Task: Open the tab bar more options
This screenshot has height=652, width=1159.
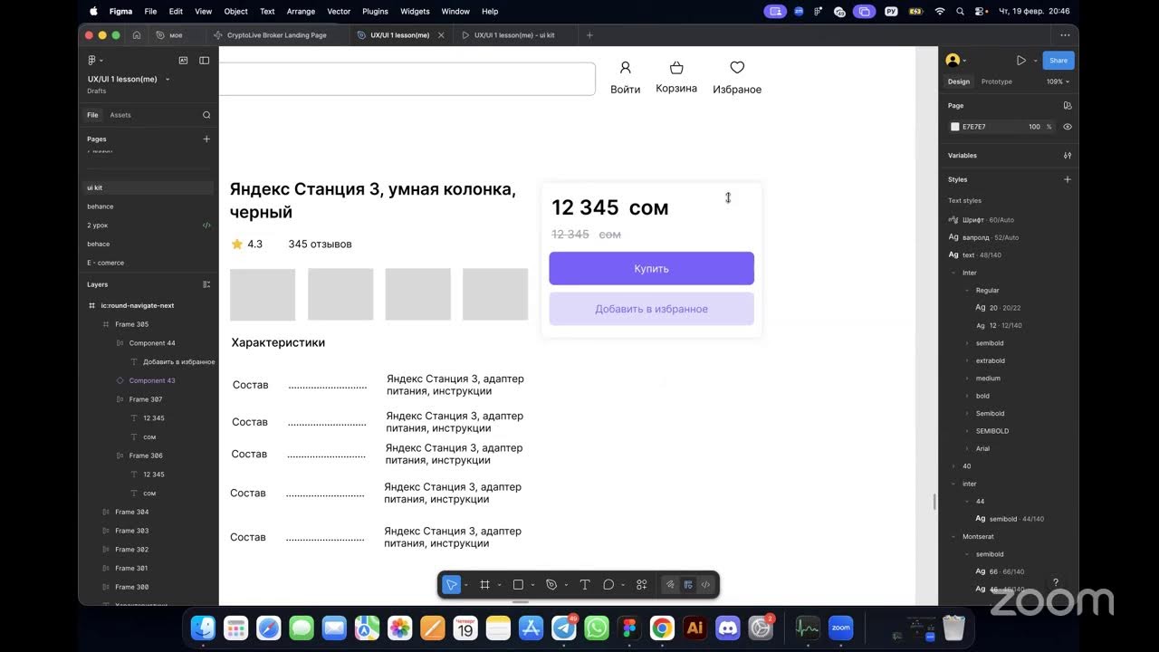Action: 1065,35
